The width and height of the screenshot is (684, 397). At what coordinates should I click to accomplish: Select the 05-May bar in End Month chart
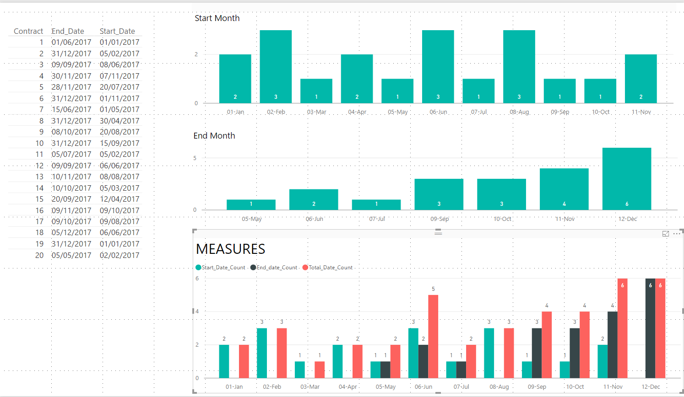pyautogui.click(x=251, y=205)
